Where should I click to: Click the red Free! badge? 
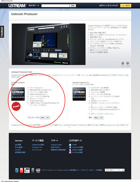(x=16, y=106)
